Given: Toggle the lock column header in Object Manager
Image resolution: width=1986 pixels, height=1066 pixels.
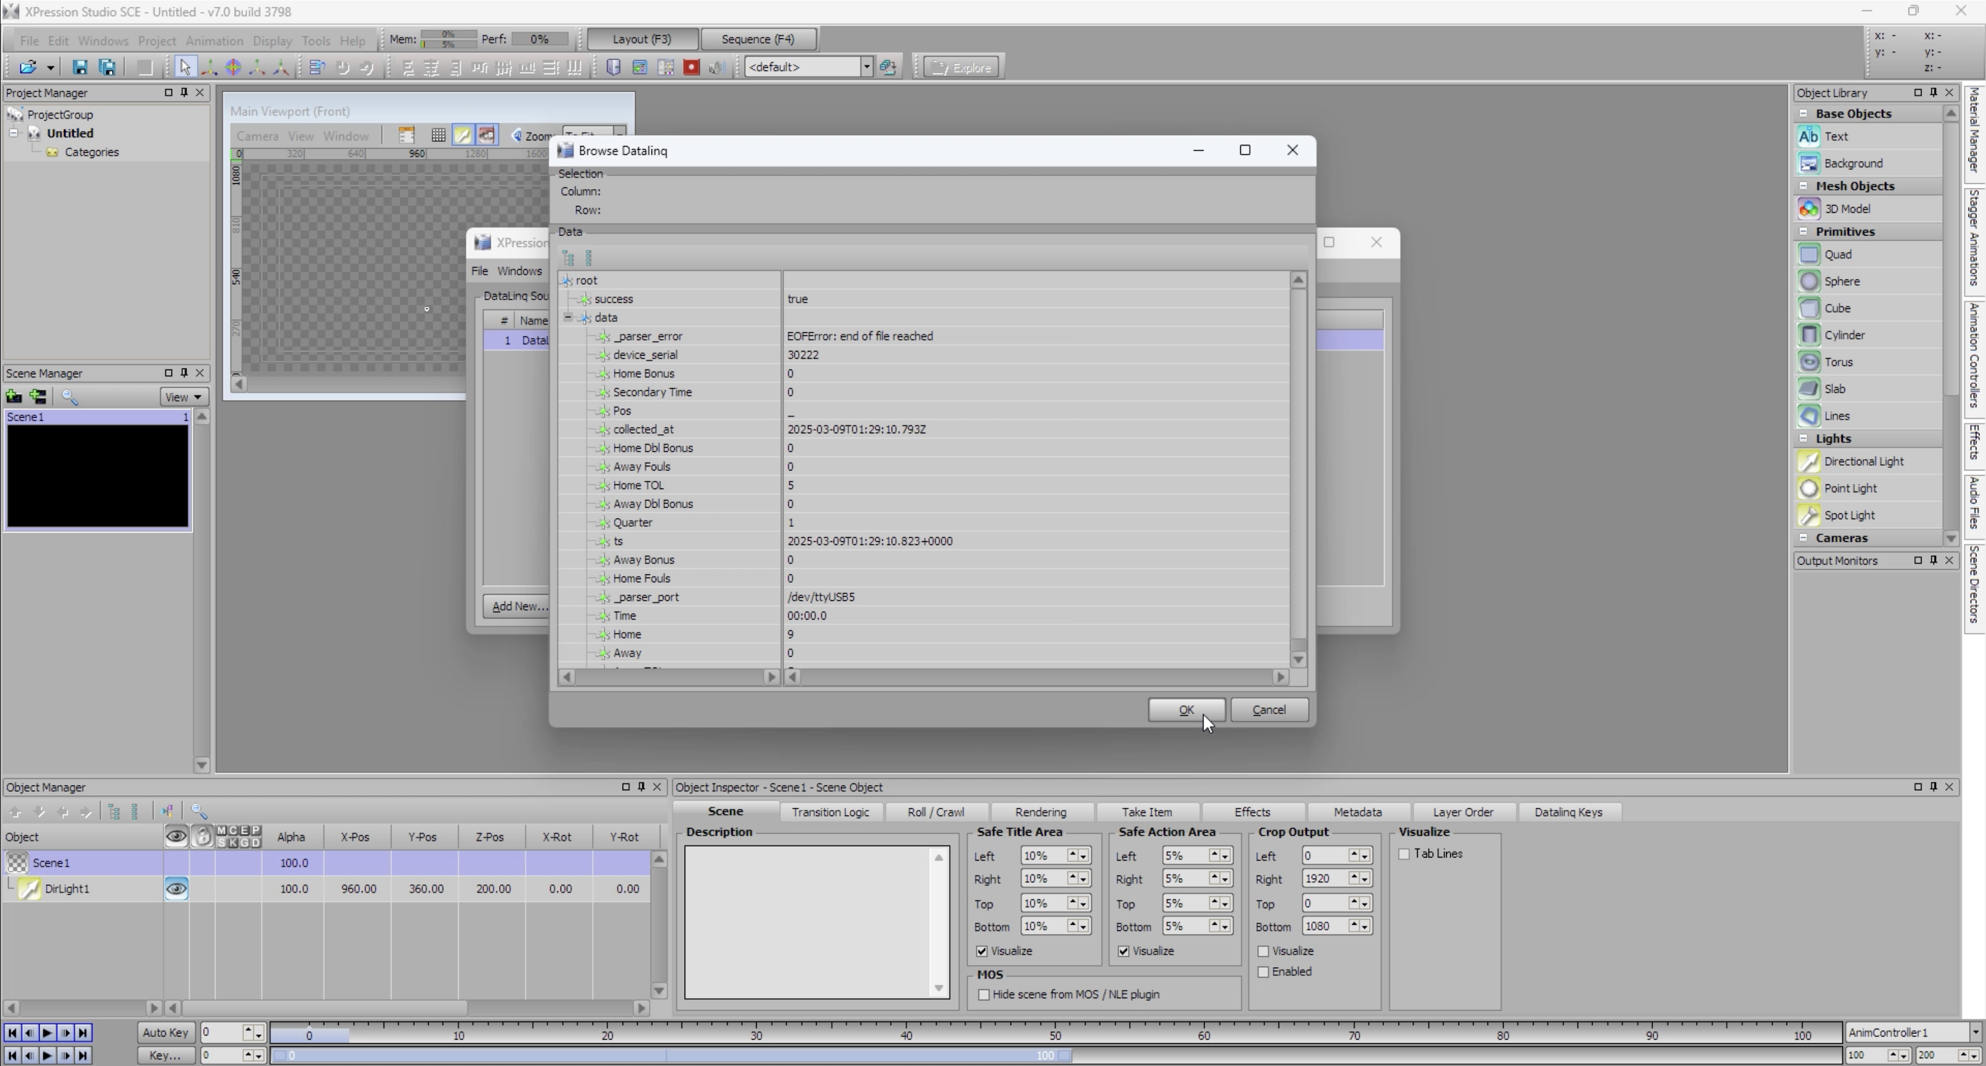Looking at the screenshot, I should pyautogui.click(x=202, y=836).
